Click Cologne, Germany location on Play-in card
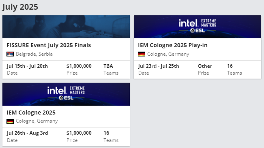The width and height of the screenshot is (264, 148). [168, 54]
